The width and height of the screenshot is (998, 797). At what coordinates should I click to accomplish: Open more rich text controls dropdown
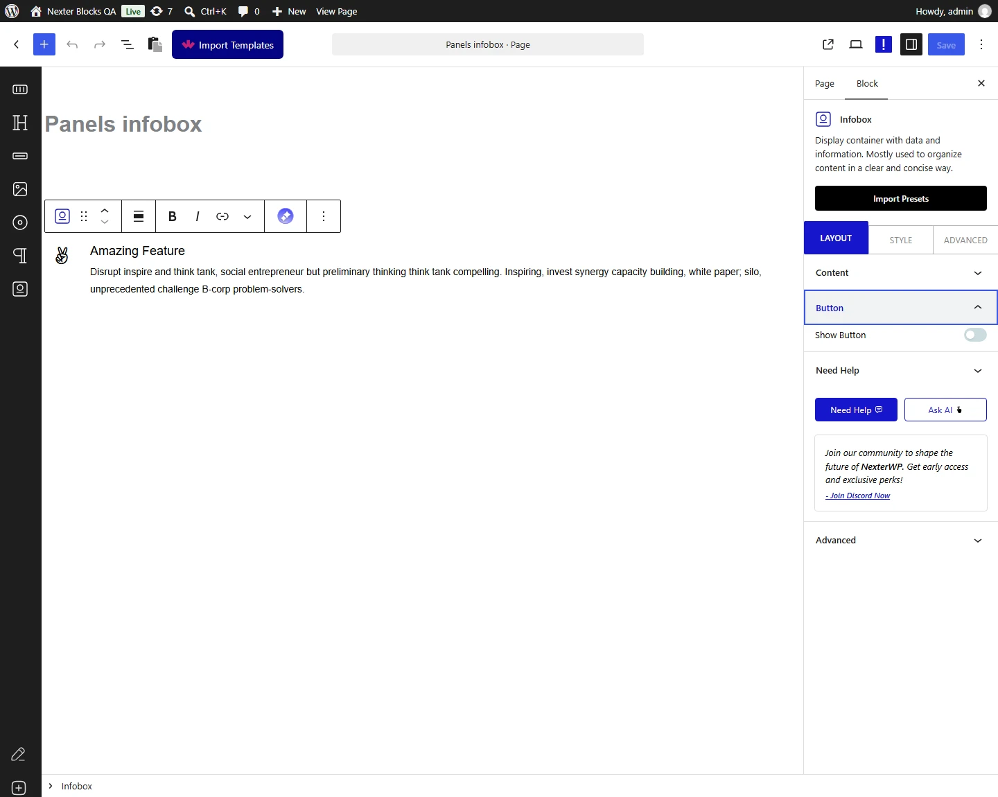click(x=247, y=216)
